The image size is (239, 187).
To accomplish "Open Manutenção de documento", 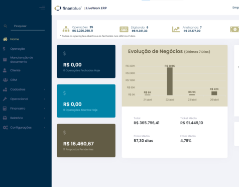I will [22, 59].
